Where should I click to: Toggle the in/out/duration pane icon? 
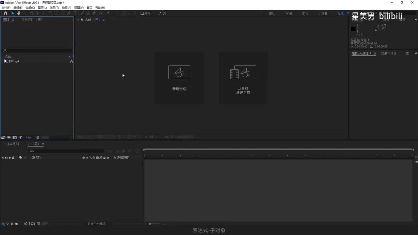pyautogui.click(x=12, y=224)
